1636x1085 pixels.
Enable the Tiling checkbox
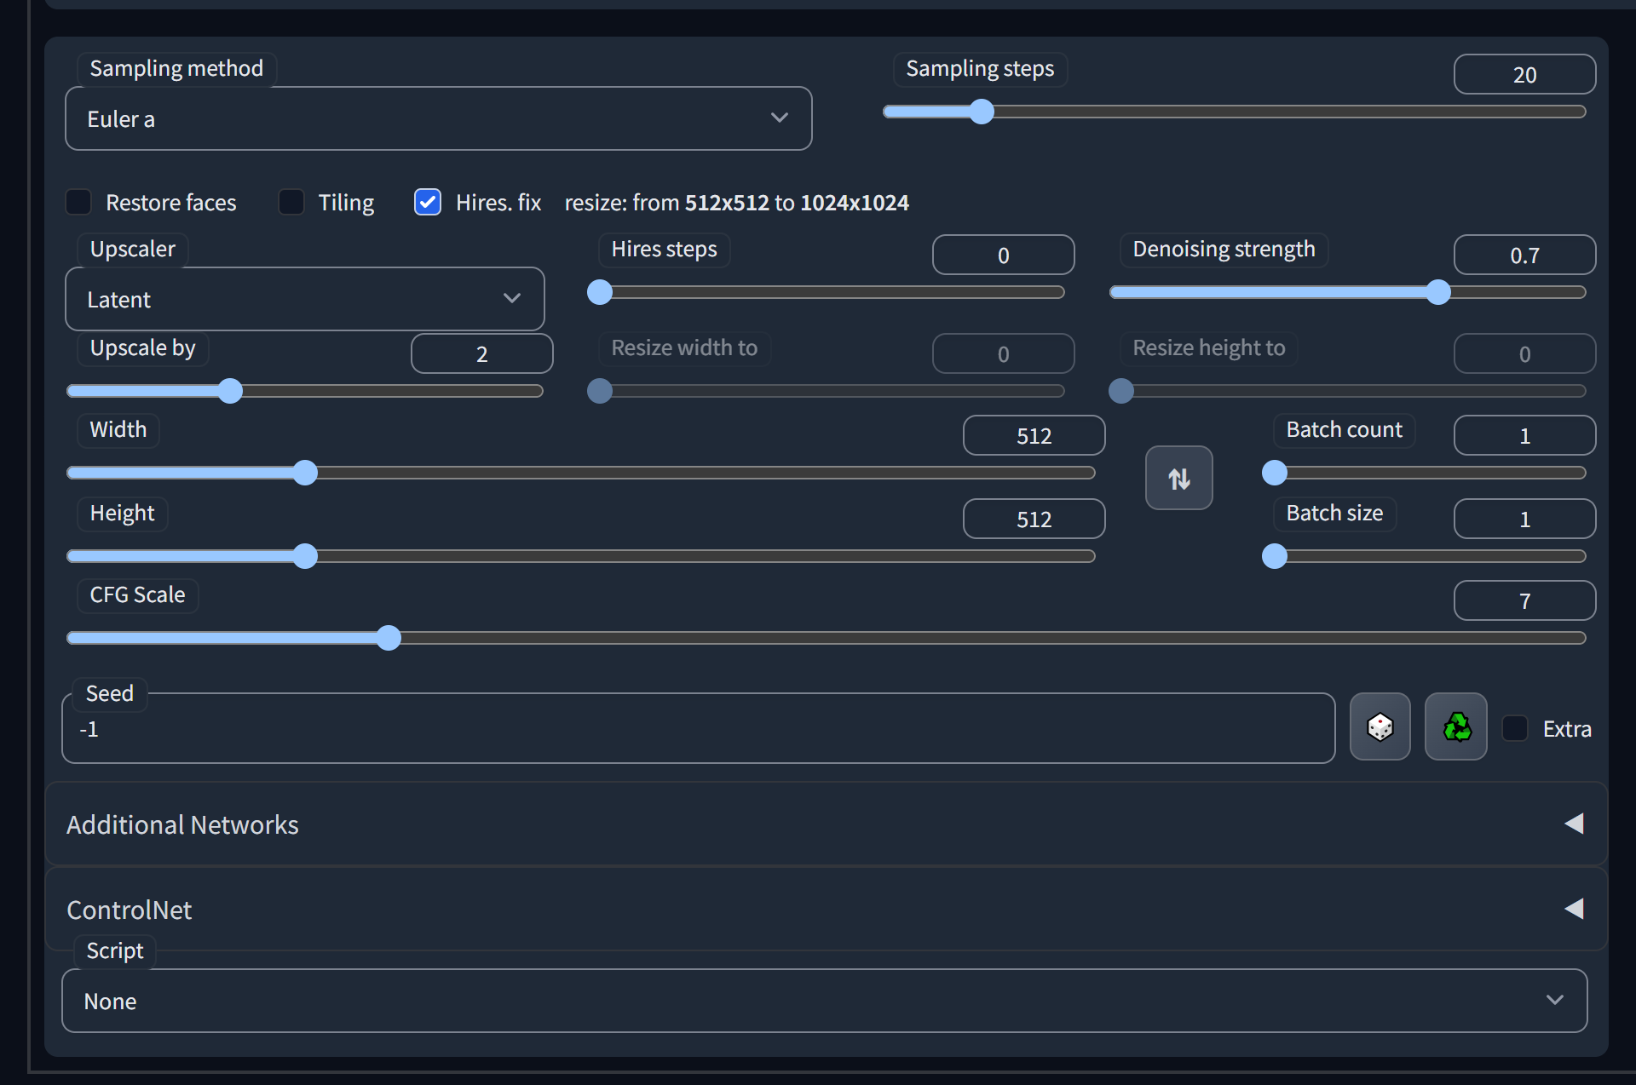291,202
